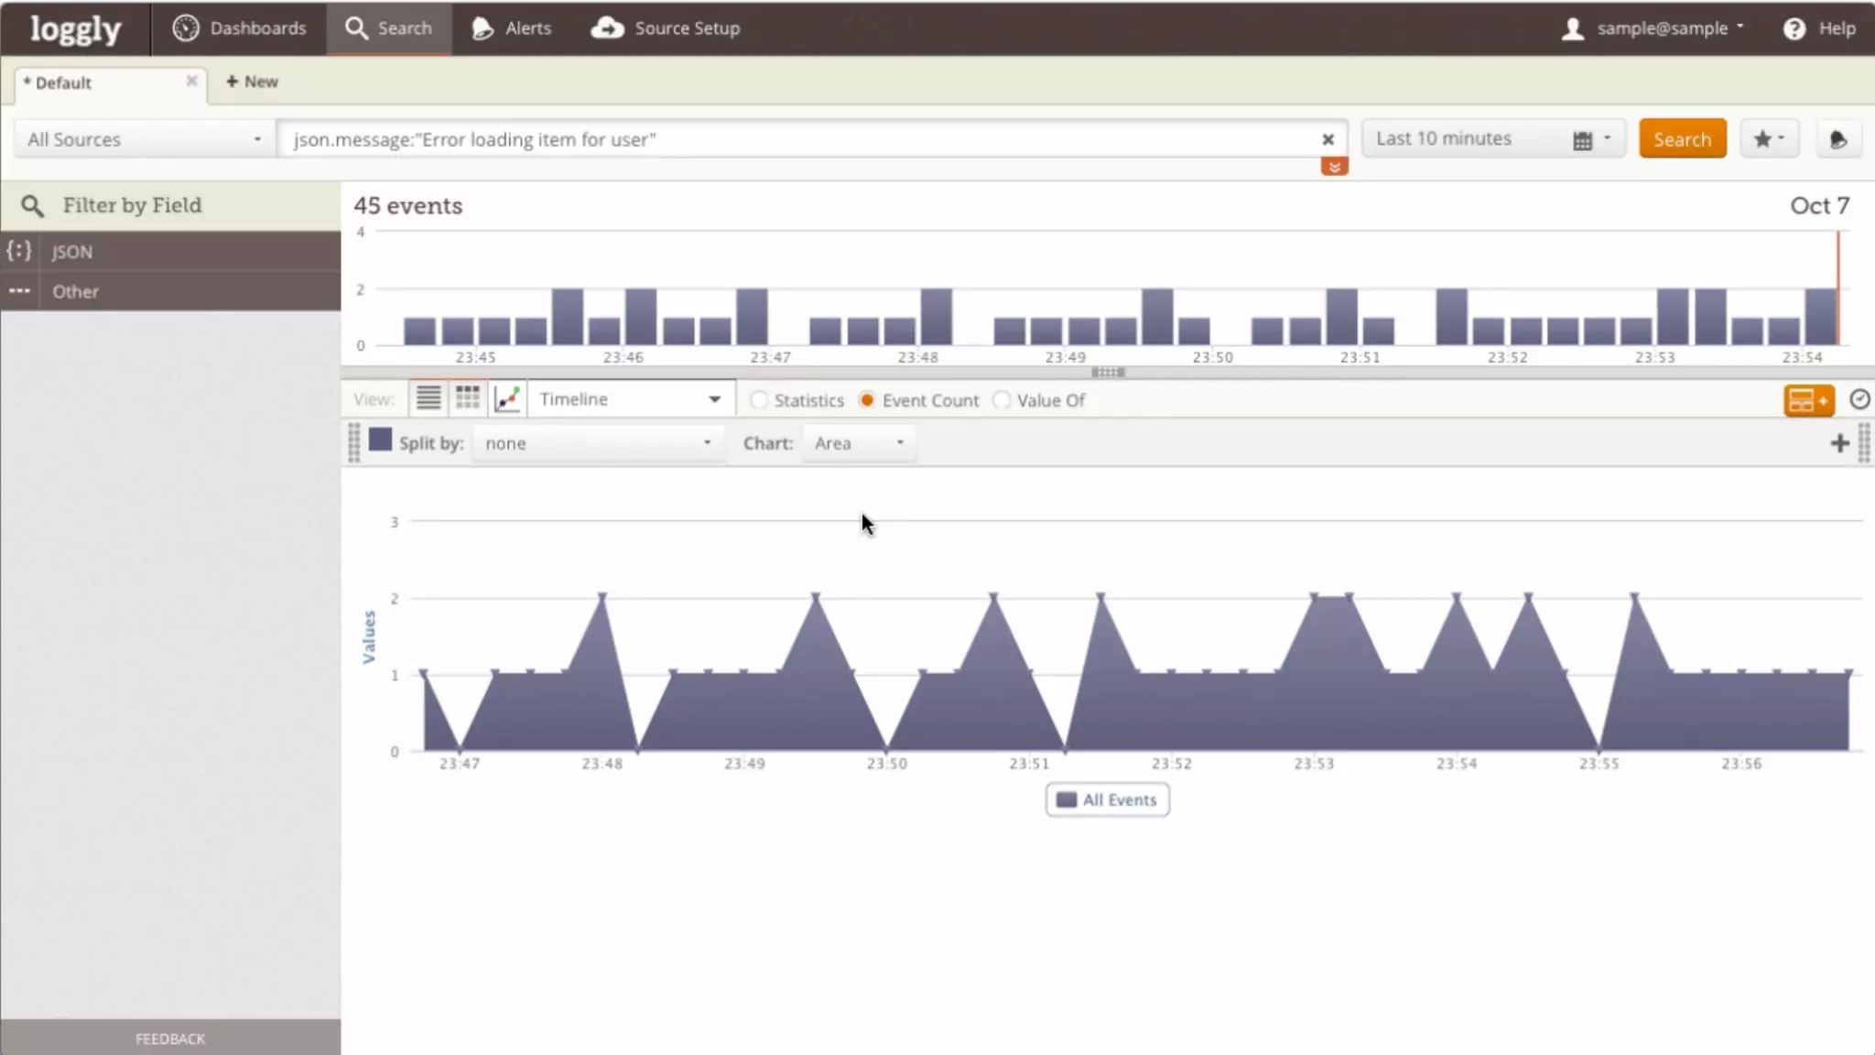Add a new chart with plus icon
This screenshot has height=1055, width=1875.
tap(1839, 444)
